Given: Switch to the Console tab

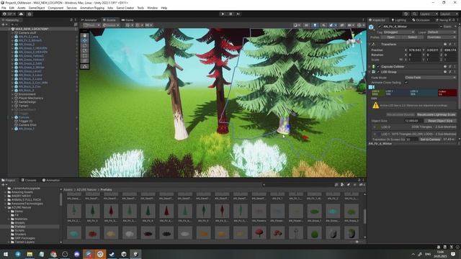Looking at the screenshot, I should pyautogui.click(x=29, y=180).
